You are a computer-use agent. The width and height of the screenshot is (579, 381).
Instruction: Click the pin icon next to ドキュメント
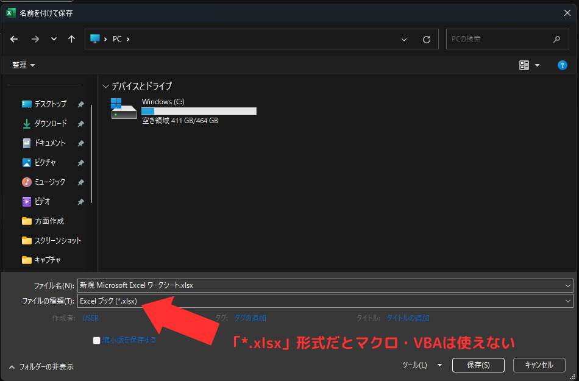pyautogui.click(x=80, y=143)
